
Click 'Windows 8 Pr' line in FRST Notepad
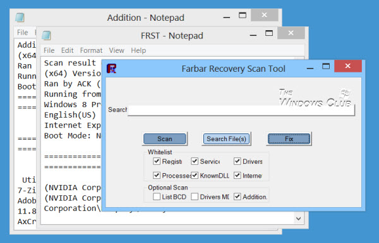click(x=72, y=105)
